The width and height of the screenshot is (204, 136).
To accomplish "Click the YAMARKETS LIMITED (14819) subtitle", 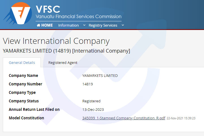I will pos(66,51).
